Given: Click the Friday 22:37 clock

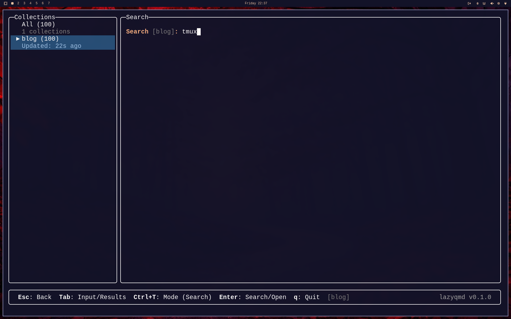Looking at the screenshot, I should 256,3.
